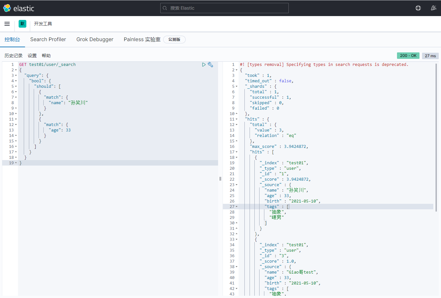The width and height of the screenshot is (441, 298).
Task: Collapse the "should" fold arrow at line 5
Action: click(16, 86)
